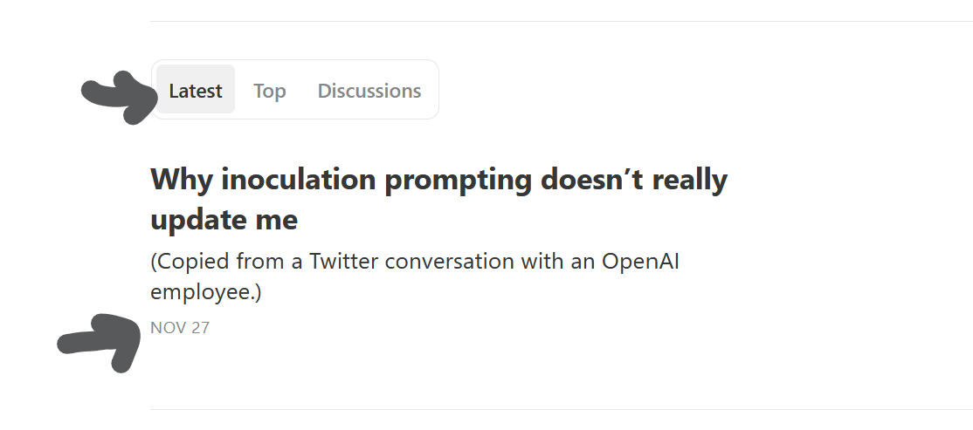
Task: Click the NOV 27 post date
Action: 180,328
